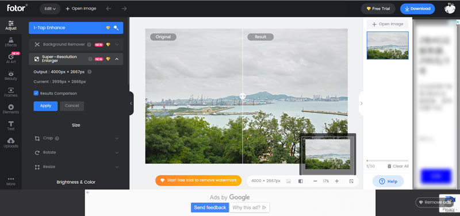
Task: Click the zoom in plus icon
Action: [337, 181]
